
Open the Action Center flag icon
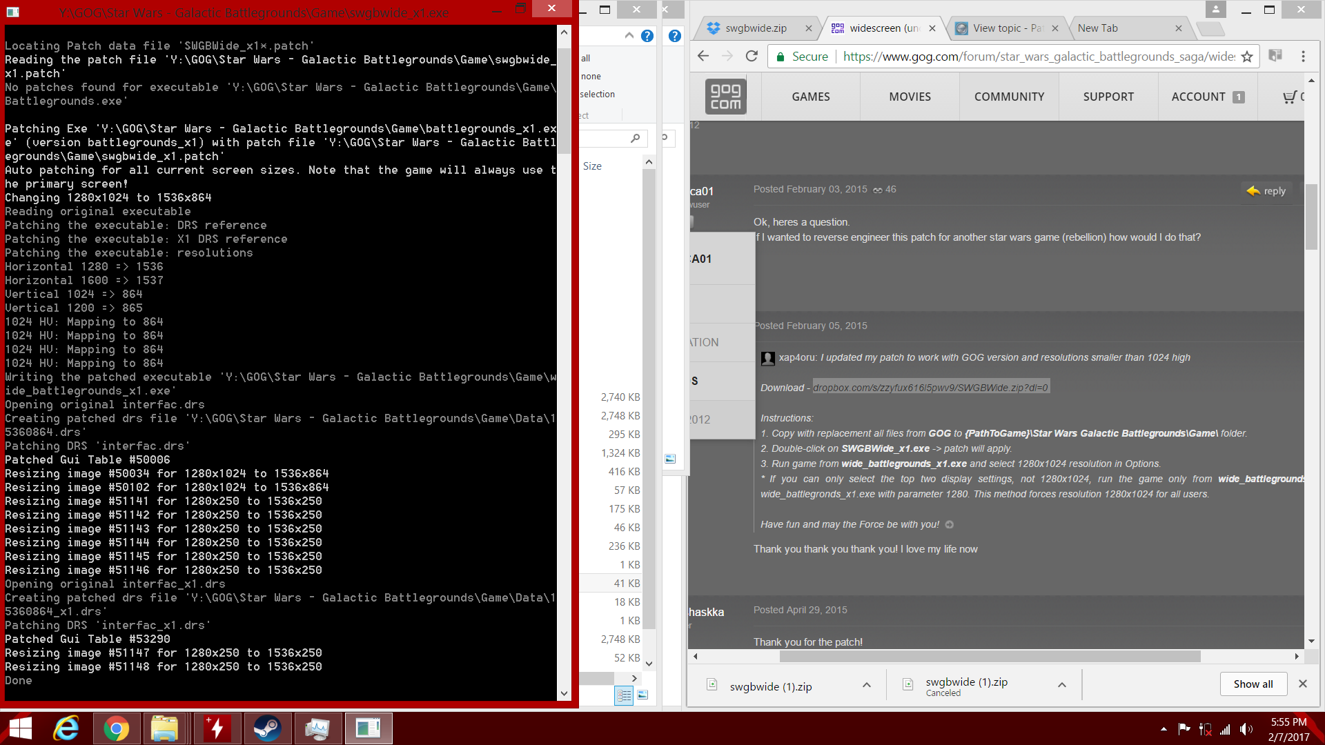[1184, 729]
